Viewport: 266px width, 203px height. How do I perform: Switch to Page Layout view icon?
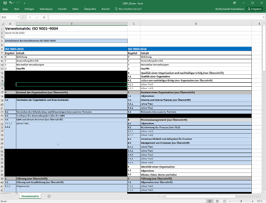coord(217,201)
